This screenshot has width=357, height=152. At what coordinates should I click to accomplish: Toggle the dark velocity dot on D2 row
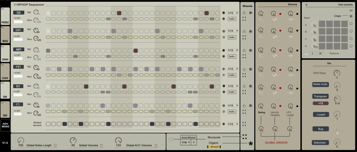[224, 13]
